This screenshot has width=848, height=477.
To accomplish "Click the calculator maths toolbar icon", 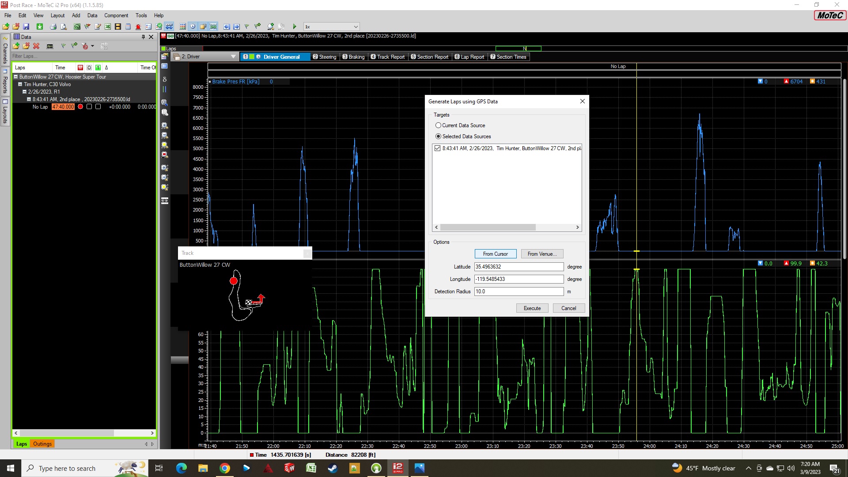I will click(x=128, y=26).
